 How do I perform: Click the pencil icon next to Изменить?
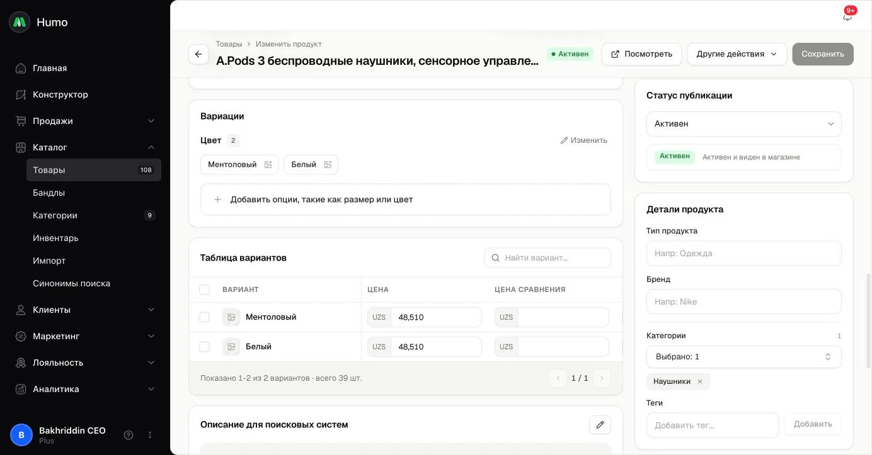pyautogui.click(x=564, y=140)
